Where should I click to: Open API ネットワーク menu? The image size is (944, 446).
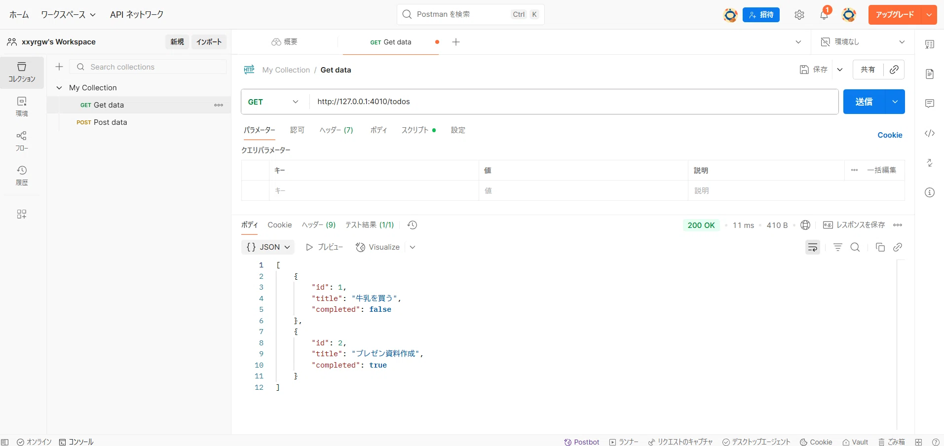click(137, 15)
